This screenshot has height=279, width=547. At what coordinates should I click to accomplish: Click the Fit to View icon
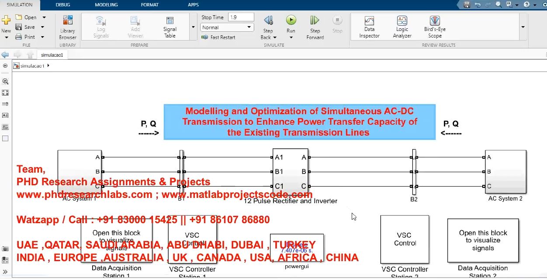(5, 93)
